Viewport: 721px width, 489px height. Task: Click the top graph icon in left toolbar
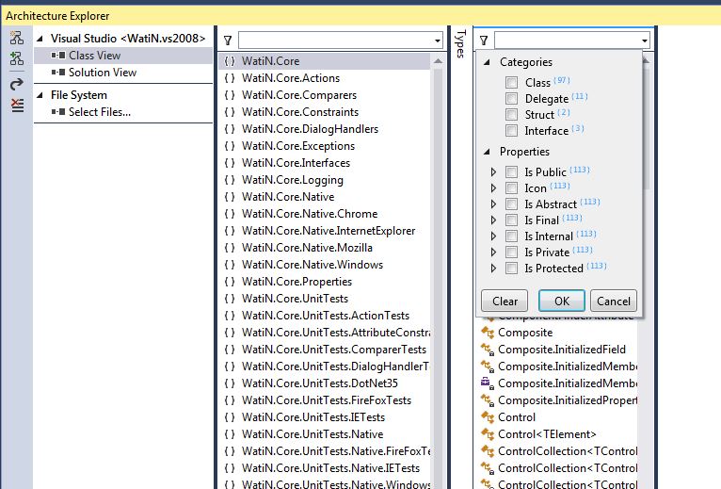point(17,38)
